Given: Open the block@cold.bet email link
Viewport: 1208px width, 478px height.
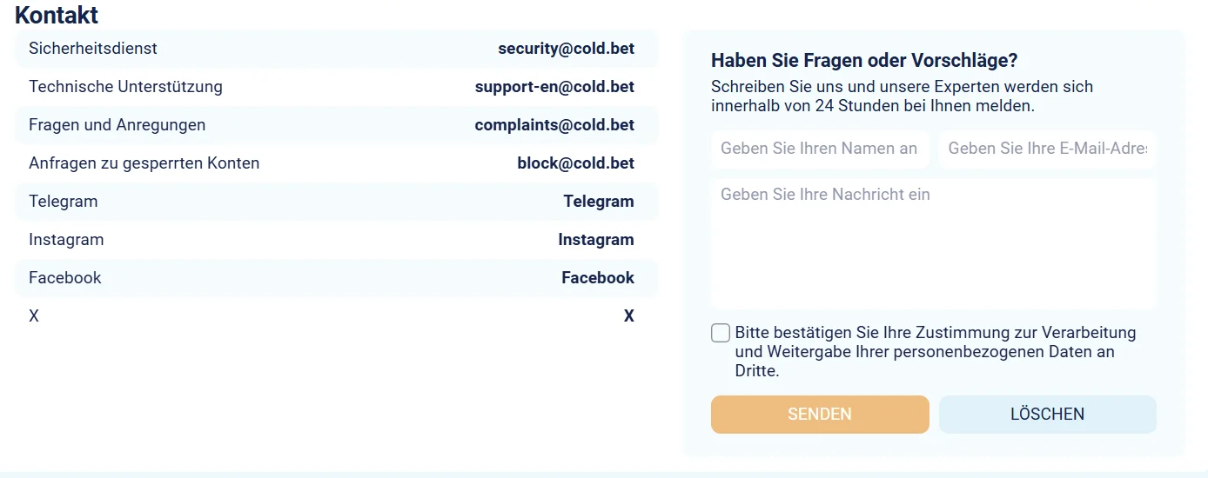Looking at the screenshot, I should pyautogui.click(x=575, y=163).
